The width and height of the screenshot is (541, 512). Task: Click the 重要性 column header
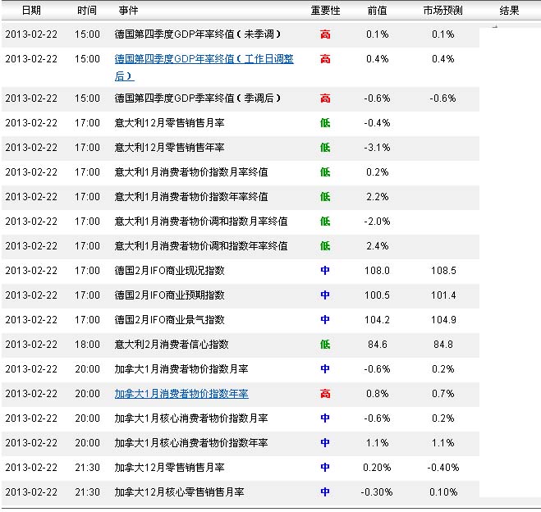pyautogui.click(x=325, y=11)
